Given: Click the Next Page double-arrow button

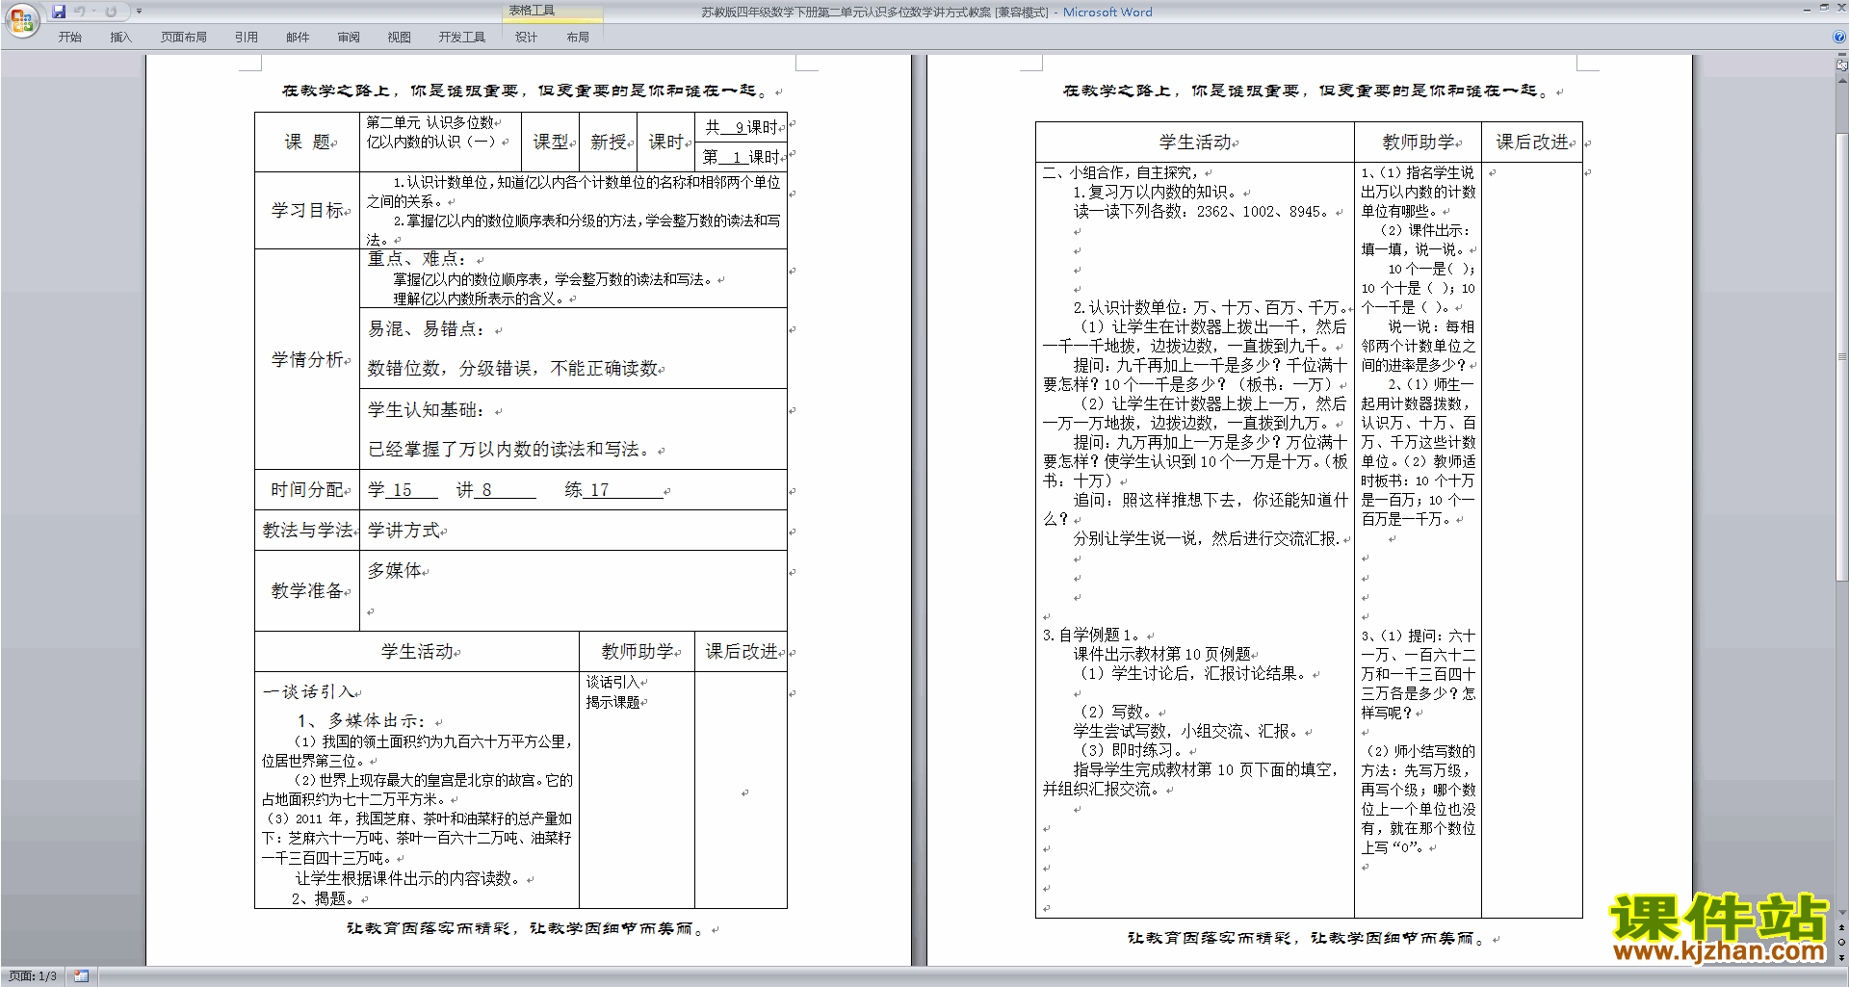Looking at the screenshot, I should 1842,957.
